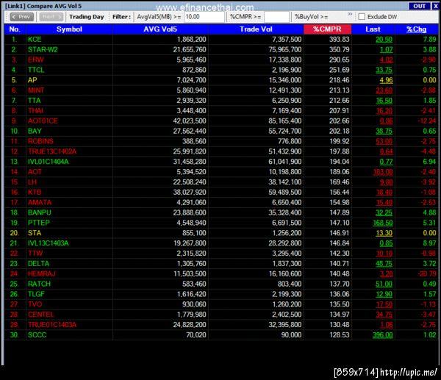
Task: Select the ERW symbol
Action: tap(36, 60)
